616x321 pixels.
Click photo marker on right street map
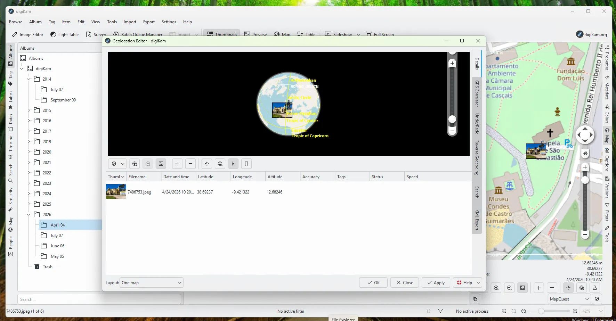pyautogui.click(x=536, y=151)
